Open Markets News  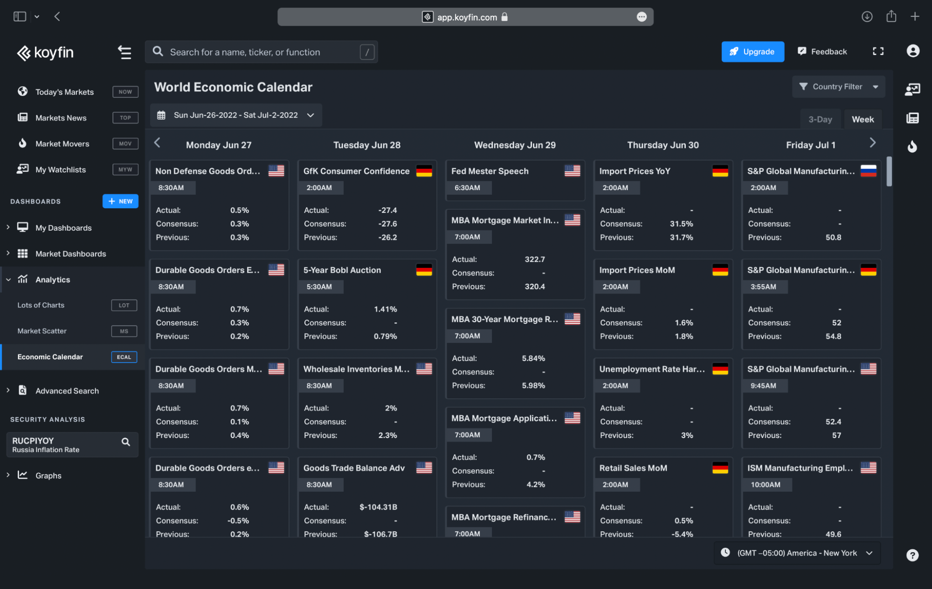61,118
